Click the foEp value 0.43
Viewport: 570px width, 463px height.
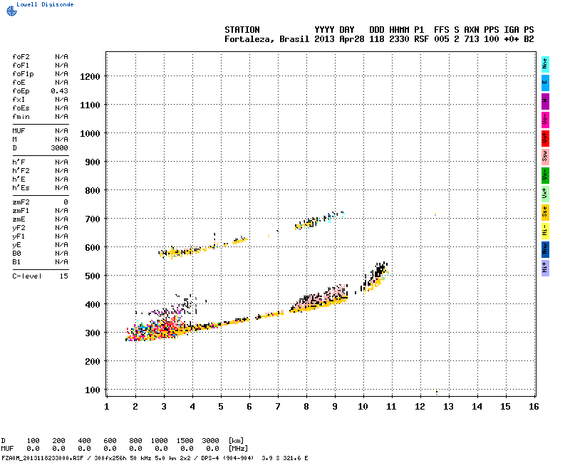(x=59, y=90)
